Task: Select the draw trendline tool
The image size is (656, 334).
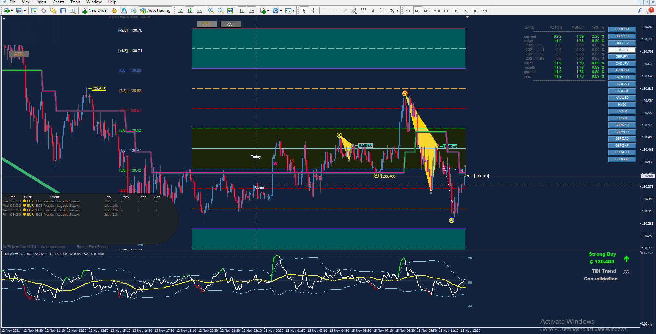Action: click(x=344, y=11)
